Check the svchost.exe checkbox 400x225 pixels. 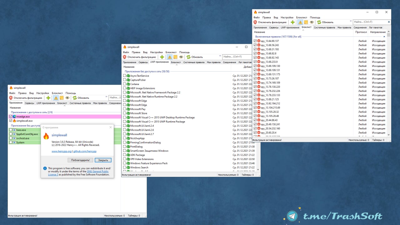pos(11,138)
